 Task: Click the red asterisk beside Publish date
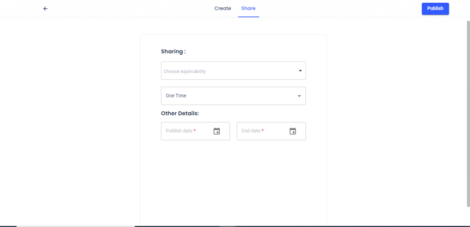pos(195,131)
